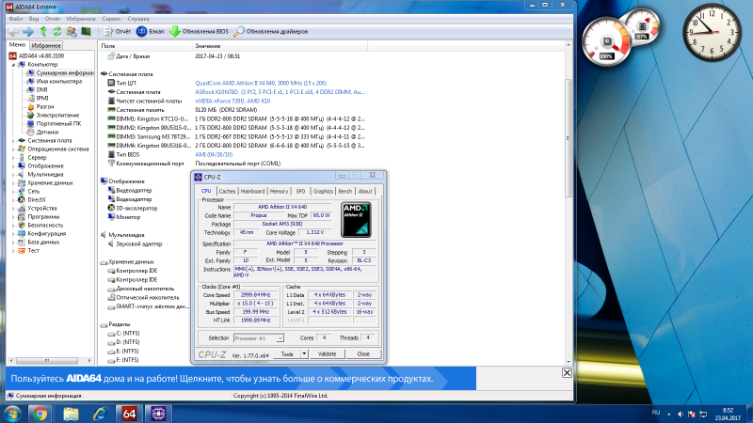Open the Tools dropdown arrow in CPU-Z
This screenshot has height=423, width=753.
point(303,353)
